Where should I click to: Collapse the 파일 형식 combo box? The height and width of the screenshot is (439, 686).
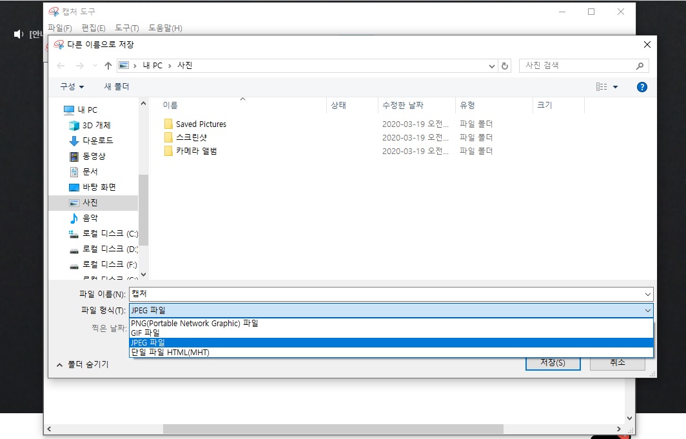pyautogui.click(x=647, y=311)
